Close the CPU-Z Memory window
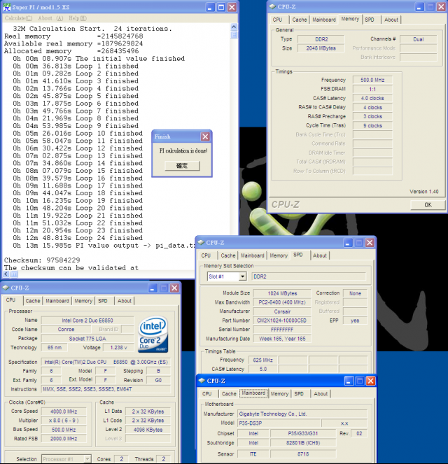Image resolution: width=448 pixels, height=464 pixels. (441, 7)
